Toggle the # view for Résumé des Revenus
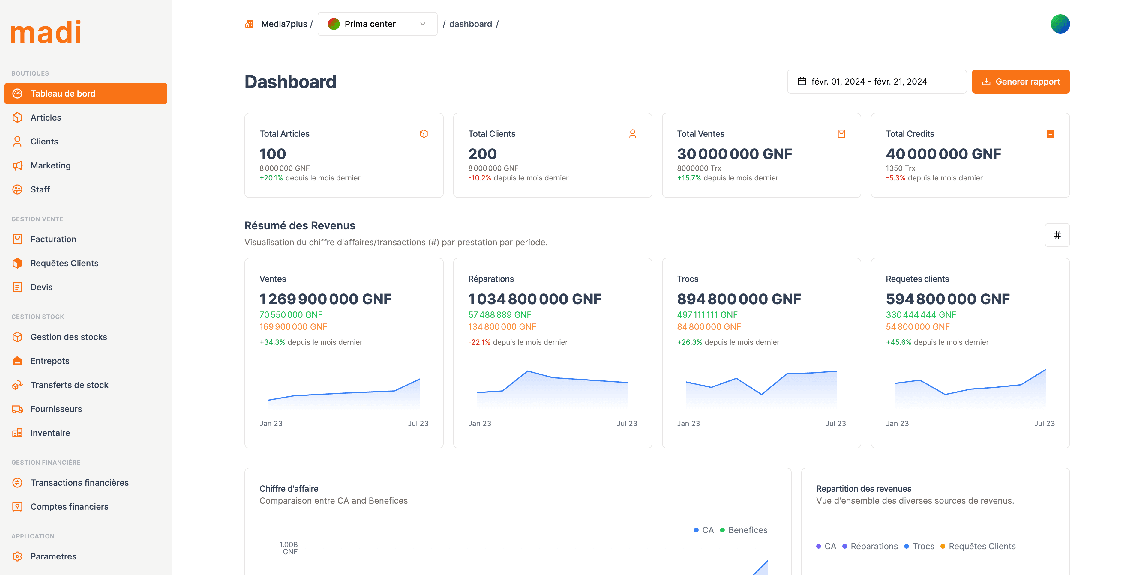1140x575 pixels. 1058,235
